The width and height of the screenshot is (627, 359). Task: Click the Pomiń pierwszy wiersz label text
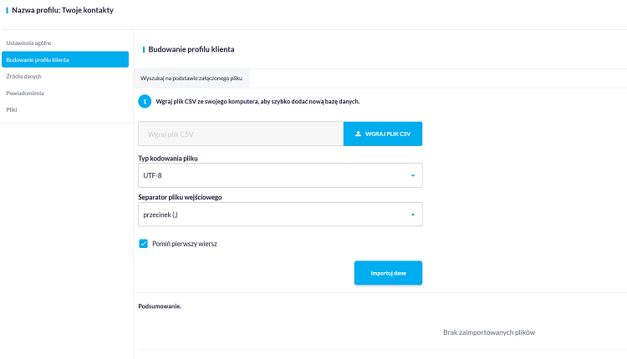[x=185, y=244]
